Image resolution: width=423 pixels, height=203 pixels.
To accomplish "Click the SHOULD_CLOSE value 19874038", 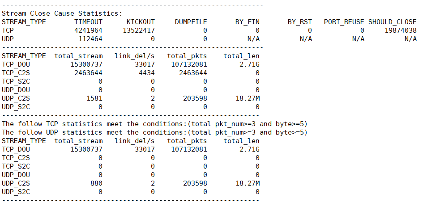I will (x=400, y=30).
